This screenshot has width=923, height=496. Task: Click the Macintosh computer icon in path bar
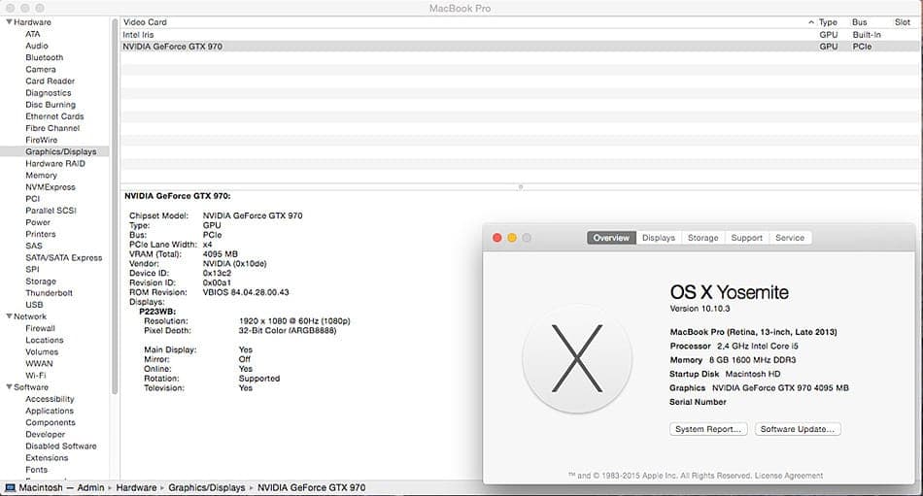coord(10,488)
